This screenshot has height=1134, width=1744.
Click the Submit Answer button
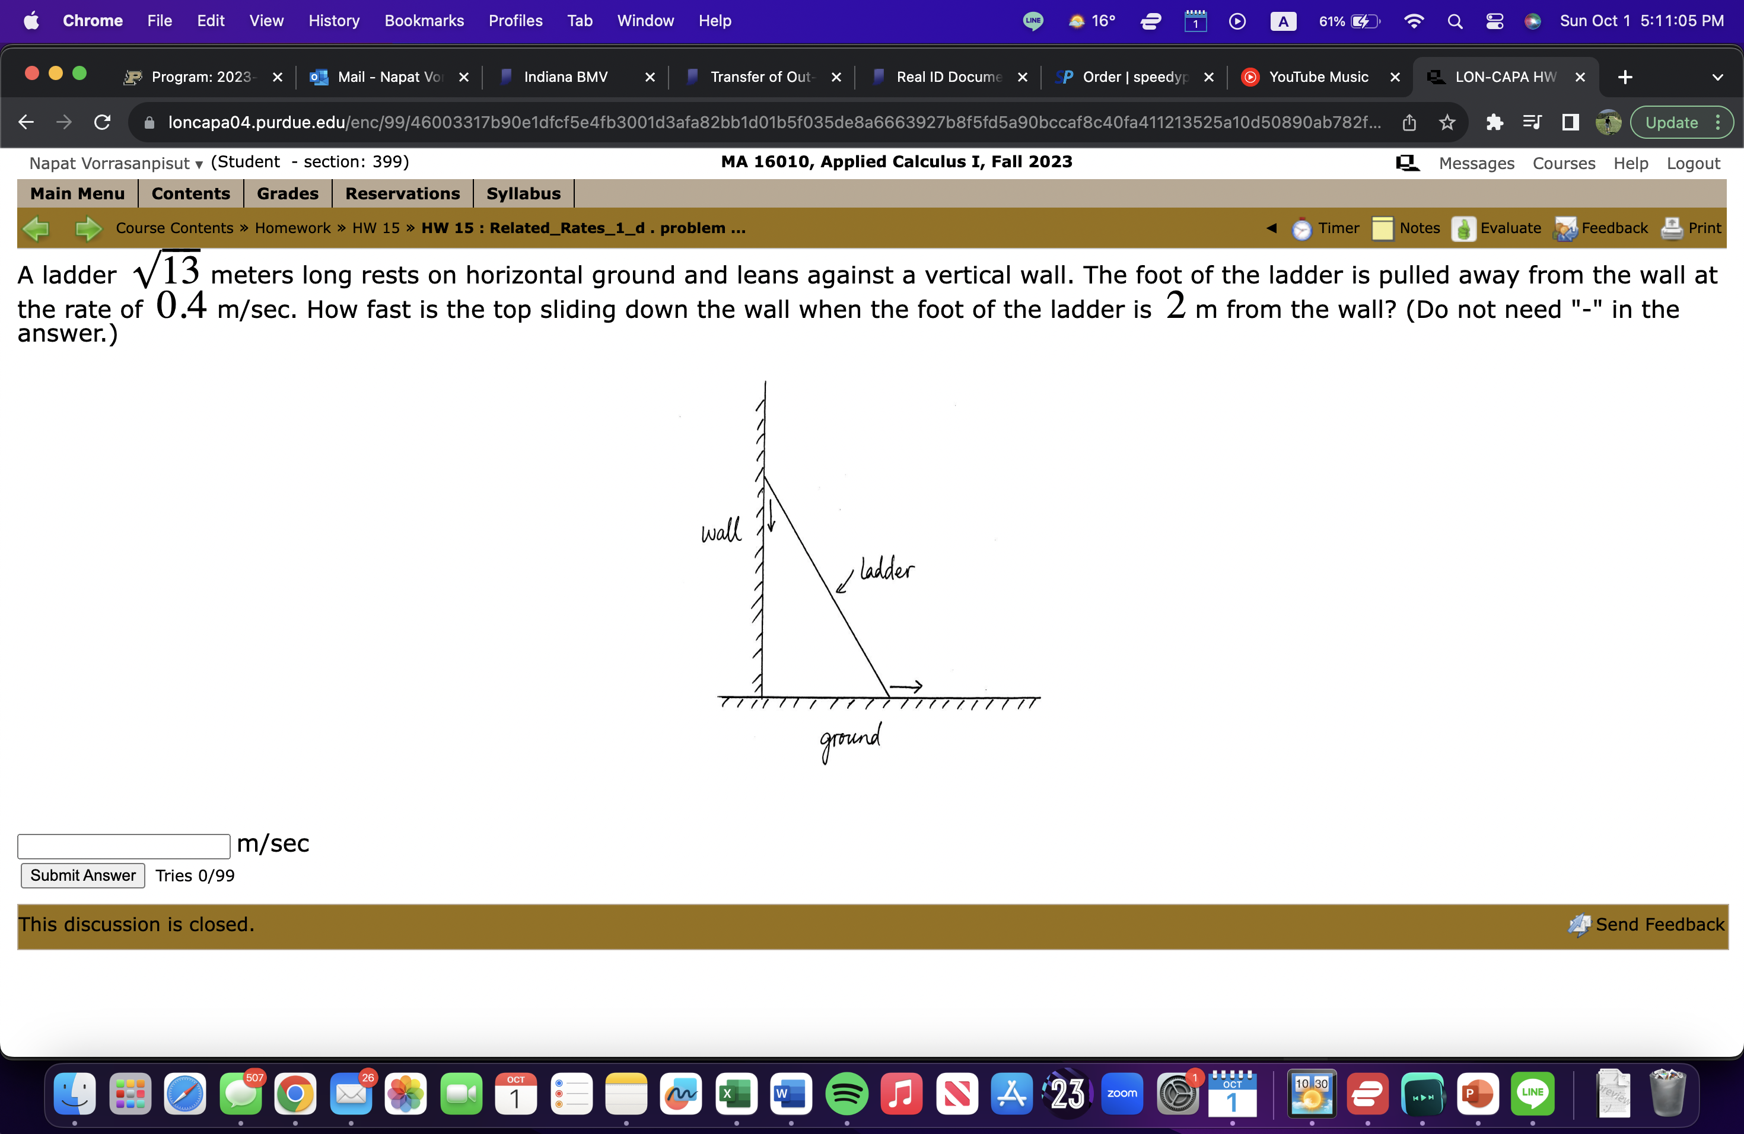pos(82,875)
